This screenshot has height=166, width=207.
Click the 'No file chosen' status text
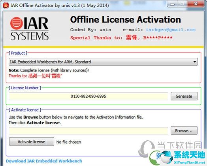pos(69,142)
